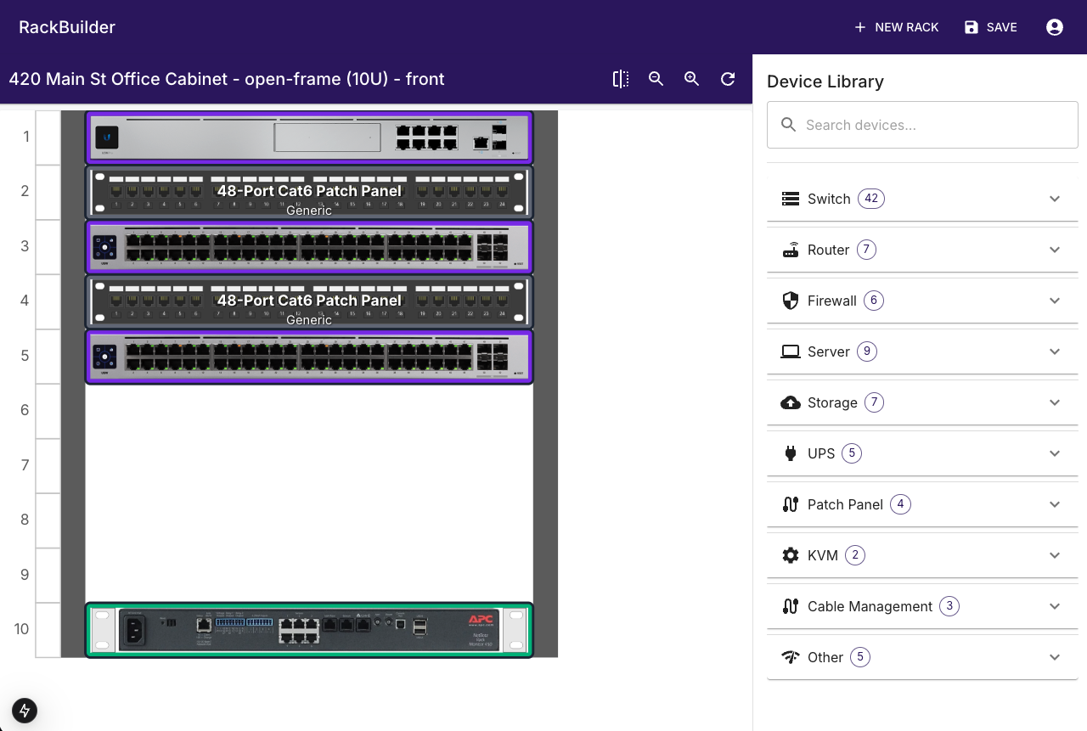Click the Search devices input field
The image size is (1087, 731).
click(x=922, y=125)
